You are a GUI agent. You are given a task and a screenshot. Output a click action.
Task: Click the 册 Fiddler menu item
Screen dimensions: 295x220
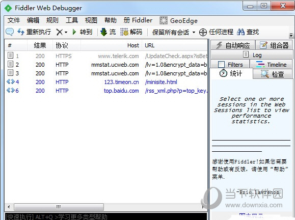(138, 20)
